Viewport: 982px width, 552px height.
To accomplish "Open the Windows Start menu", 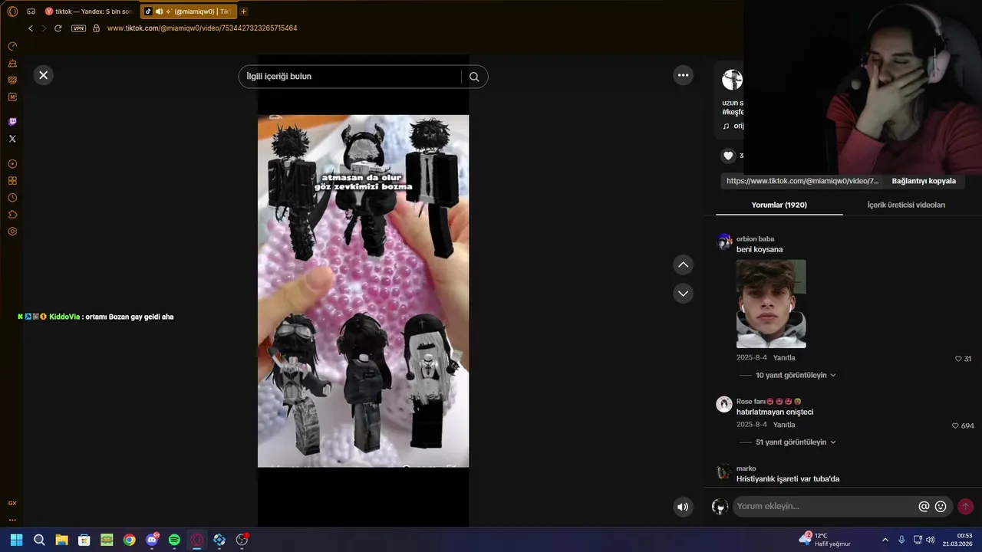I will [16, 540].
